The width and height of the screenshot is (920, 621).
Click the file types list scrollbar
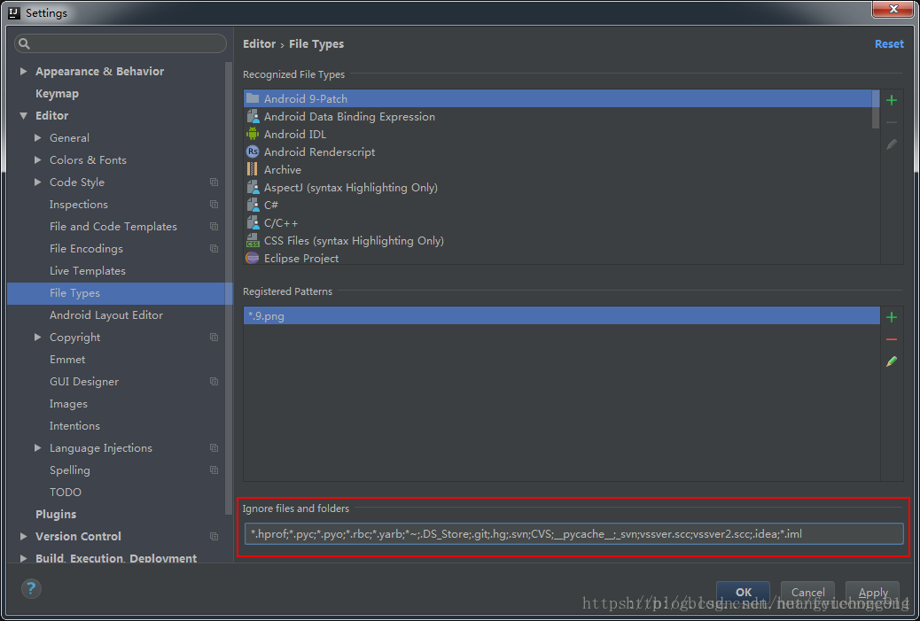[x=876, y=109]
